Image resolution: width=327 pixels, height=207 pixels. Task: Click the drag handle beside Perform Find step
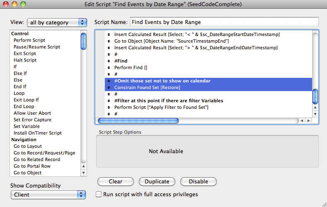pyautogui.click(x=109, y=67)
